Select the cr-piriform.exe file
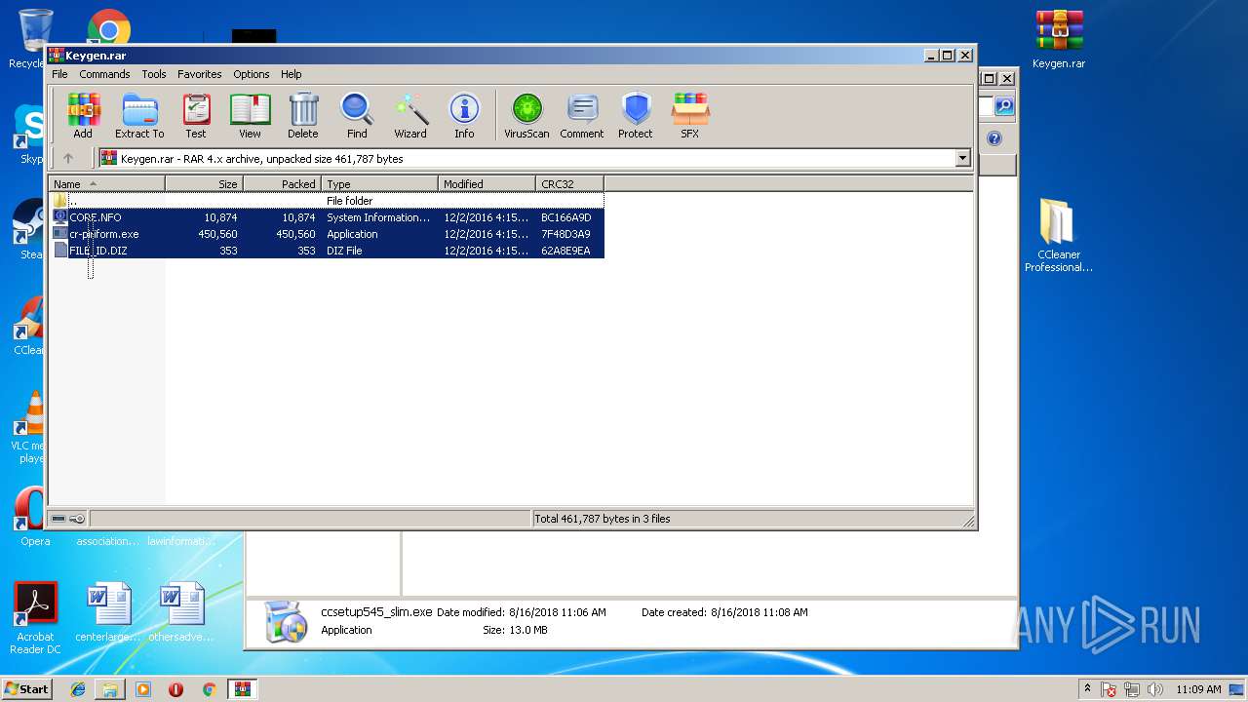 click(x=327, y=234)
